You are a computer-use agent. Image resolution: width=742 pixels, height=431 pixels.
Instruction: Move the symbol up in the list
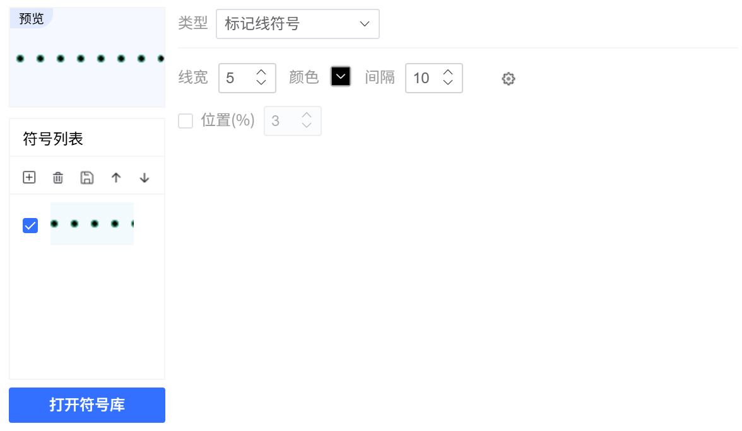coord(116,178)
